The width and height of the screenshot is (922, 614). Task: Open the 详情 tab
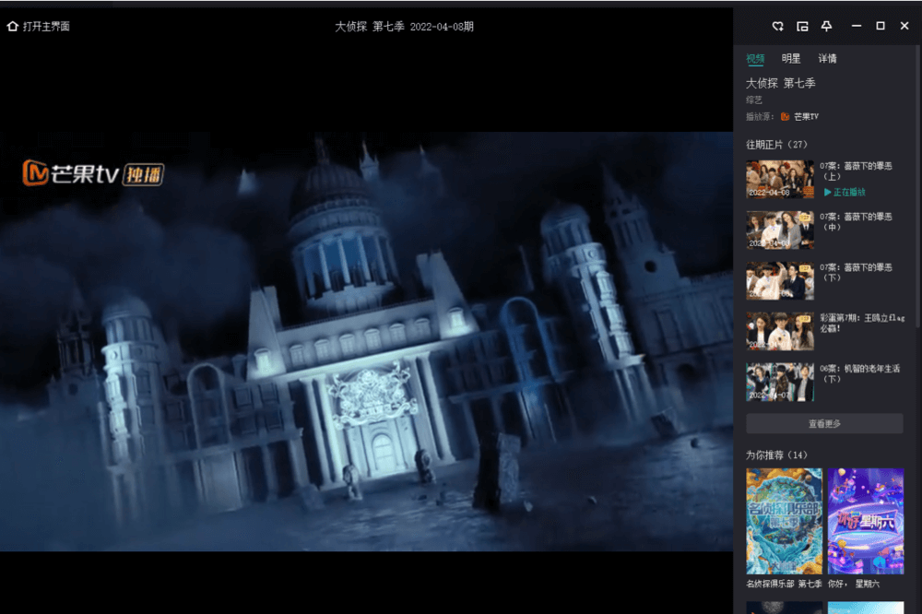click(827, 59)
